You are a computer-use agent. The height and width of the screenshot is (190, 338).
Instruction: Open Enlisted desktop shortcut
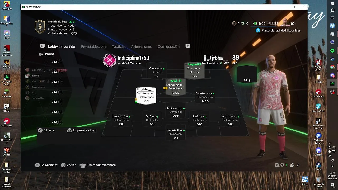(x=7, y=152)
